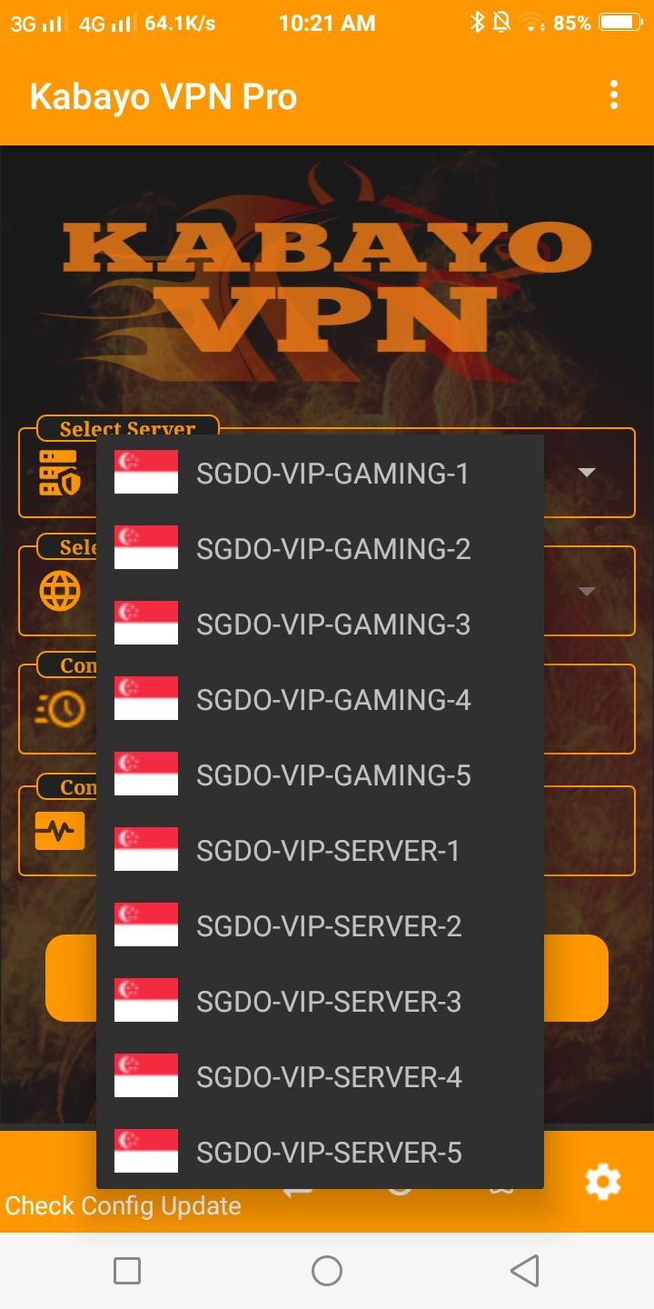Tap the Singapore flag beside SGDO-VIP-GAMING-2

(x=146, y=548)
